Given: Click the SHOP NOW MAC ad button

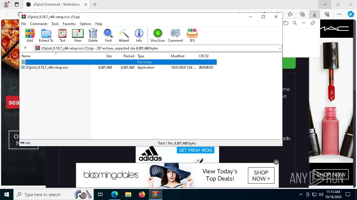Looking at the screenshot, I should [331, 175].
